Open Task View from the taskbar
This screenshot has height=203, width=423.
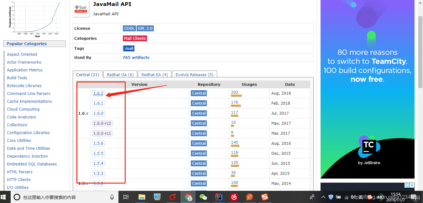[x=126, y=197]
